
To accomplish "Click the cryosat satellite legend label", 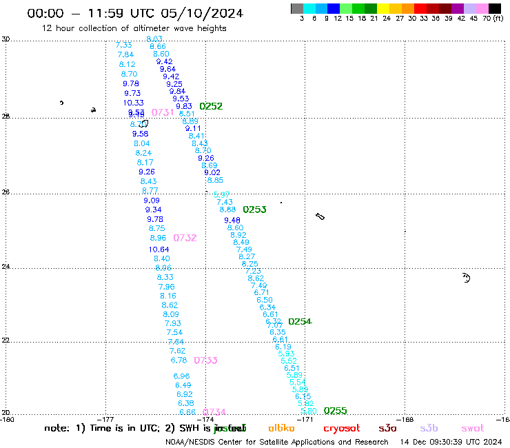I will coord(342,429).
